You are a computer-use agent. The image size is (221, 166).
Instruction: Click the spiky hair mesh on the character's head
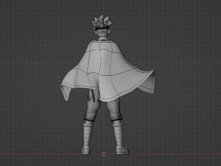click(x=102, y=22)
